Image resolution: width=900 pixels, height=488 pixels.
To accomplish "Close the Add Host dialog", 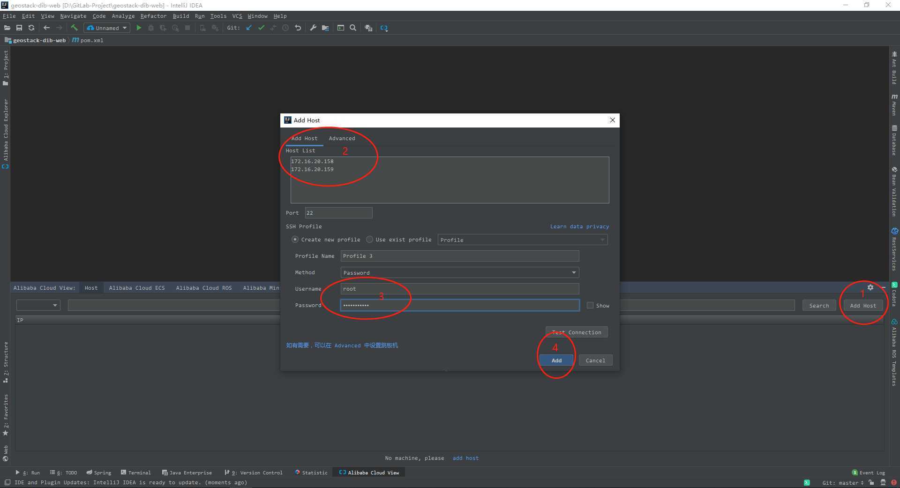I will point(612,120).
